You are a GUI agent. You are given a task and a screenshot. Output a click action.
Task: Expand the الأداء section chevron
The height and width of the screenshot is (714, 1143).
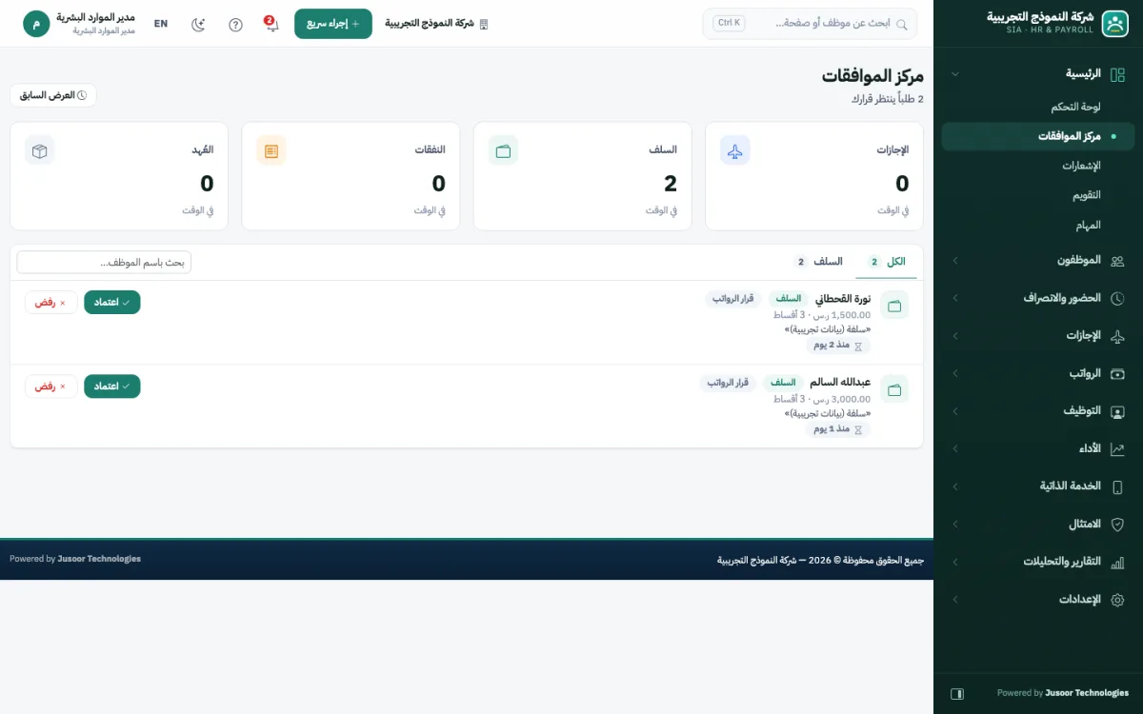[955, 448]
